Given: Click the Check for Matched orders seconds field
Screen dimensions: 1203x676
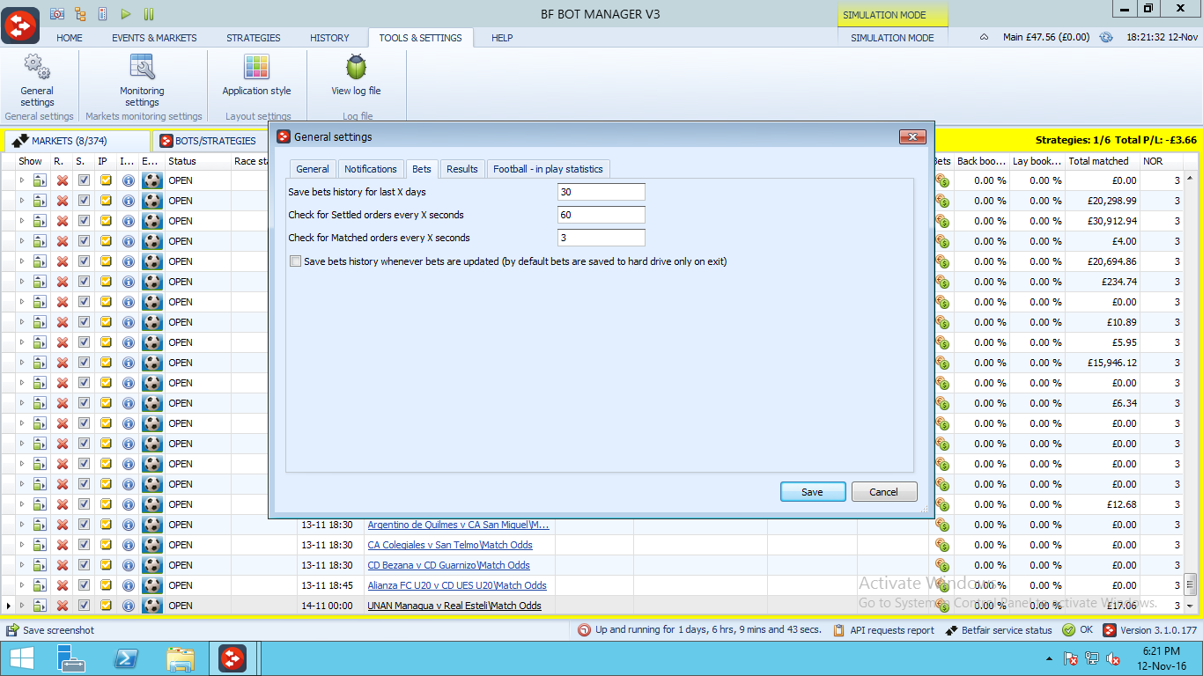Looking at the screenshot, I should [601, 238].
